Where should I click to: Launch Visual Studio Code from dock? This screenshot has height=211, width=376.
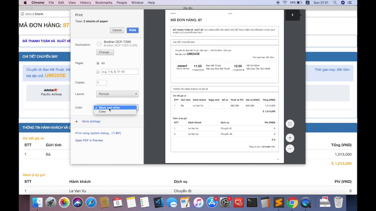point(158,202)
